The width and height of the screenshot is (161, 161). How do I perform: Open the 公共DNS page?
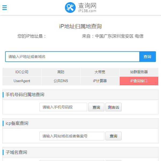coord(61,81)
